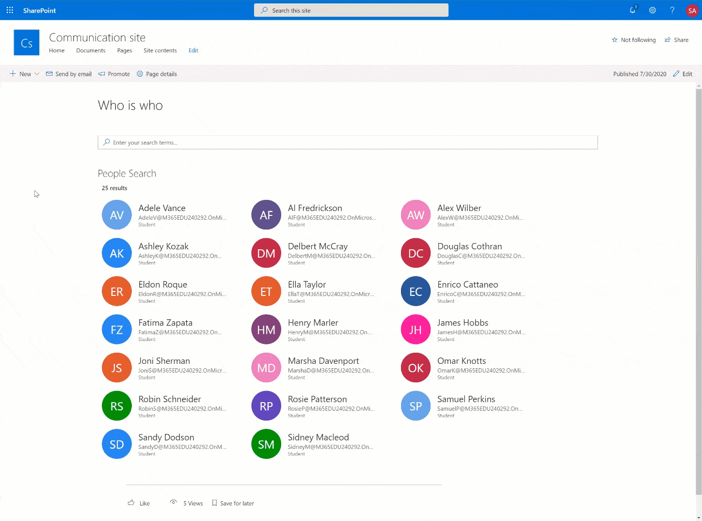Click the 25 results label
702x521 pixels.
(x=114, y=188)
